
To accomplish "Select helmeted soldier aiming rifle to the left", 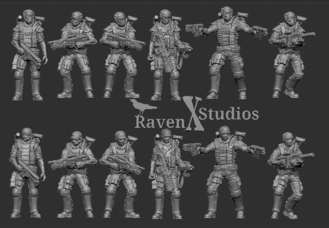I will click(72, 55).
